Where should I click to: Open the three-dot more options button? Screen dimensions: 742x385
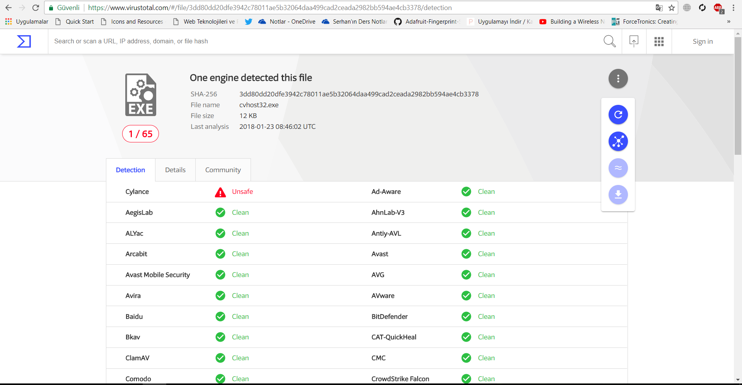(618, 79)
